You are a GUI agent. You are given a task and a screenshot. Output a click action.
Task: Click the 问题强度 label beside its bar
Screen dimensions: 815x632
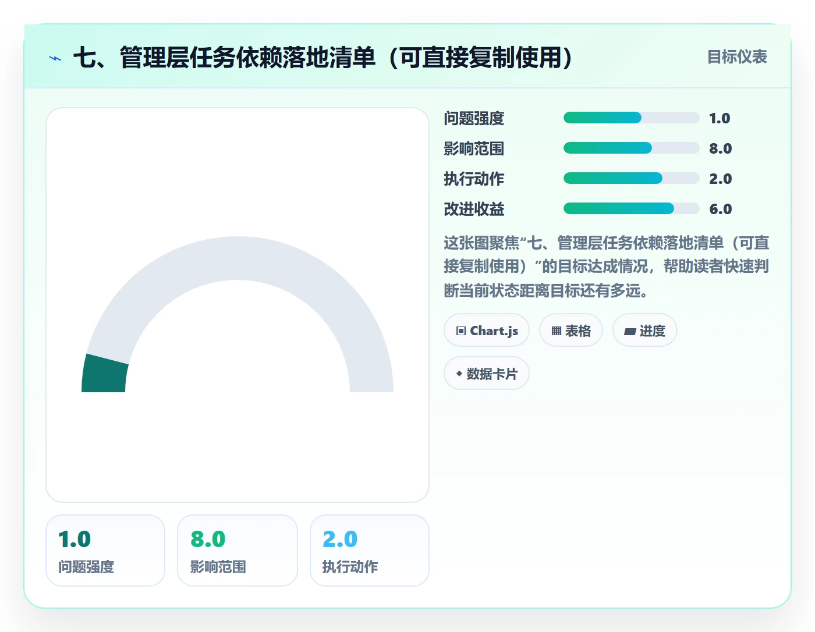(474, 119)
